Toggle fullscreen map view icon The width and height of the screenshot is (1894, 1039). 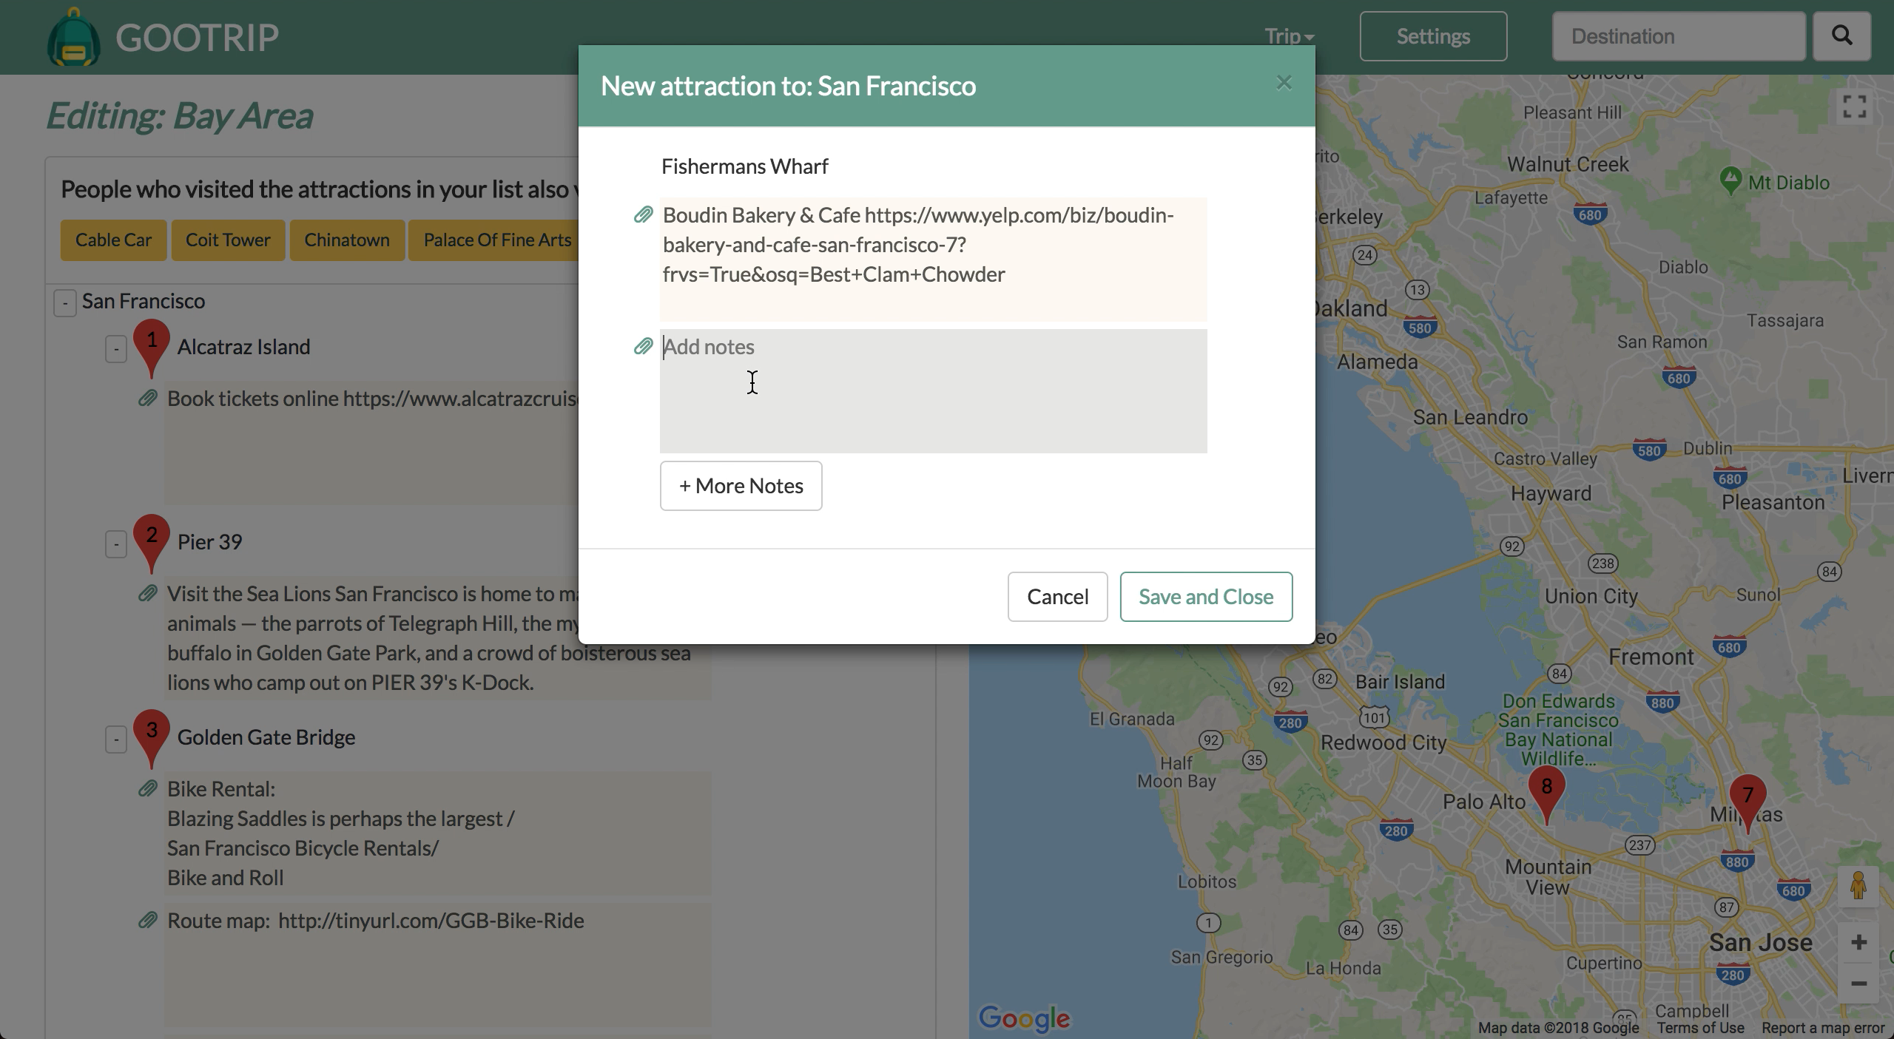coord(1854,106)
